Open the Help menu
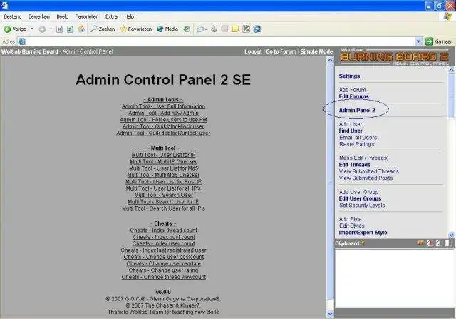 point(129,16)
